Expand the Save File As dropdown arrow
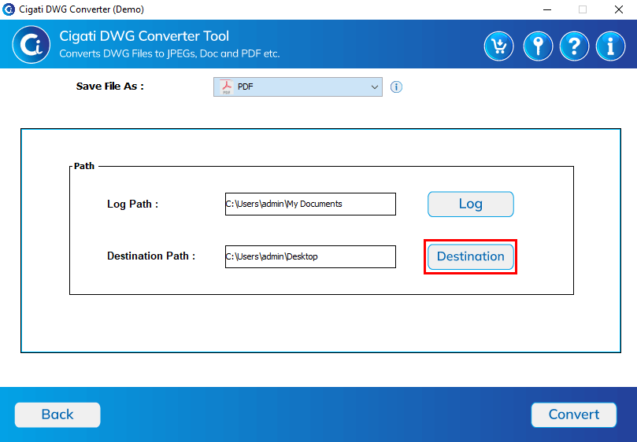The height and width of the screenshot is (442, 637). (374, 87)
